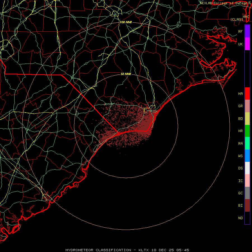Click the BD yellow legend swatch
This screenshot has height=252, width=252.
247,119
